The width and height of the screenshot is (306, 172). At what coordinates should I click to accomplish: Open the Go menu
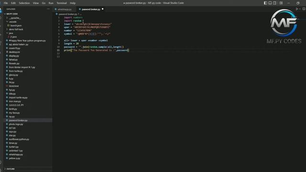(x=44, y=3)
